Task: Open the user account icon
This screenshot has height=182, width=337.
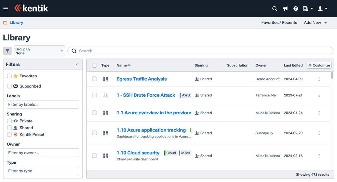Action: point(320,8)
